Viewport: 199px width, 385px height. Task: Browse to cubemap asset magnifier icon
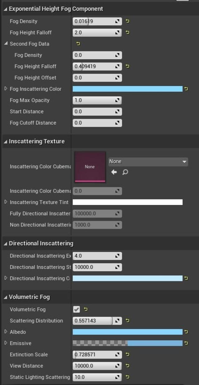(125, 172)
